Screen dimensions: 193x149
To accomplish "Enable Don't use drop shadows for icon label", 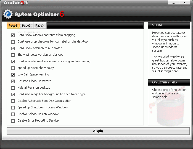I will [13, 42].
